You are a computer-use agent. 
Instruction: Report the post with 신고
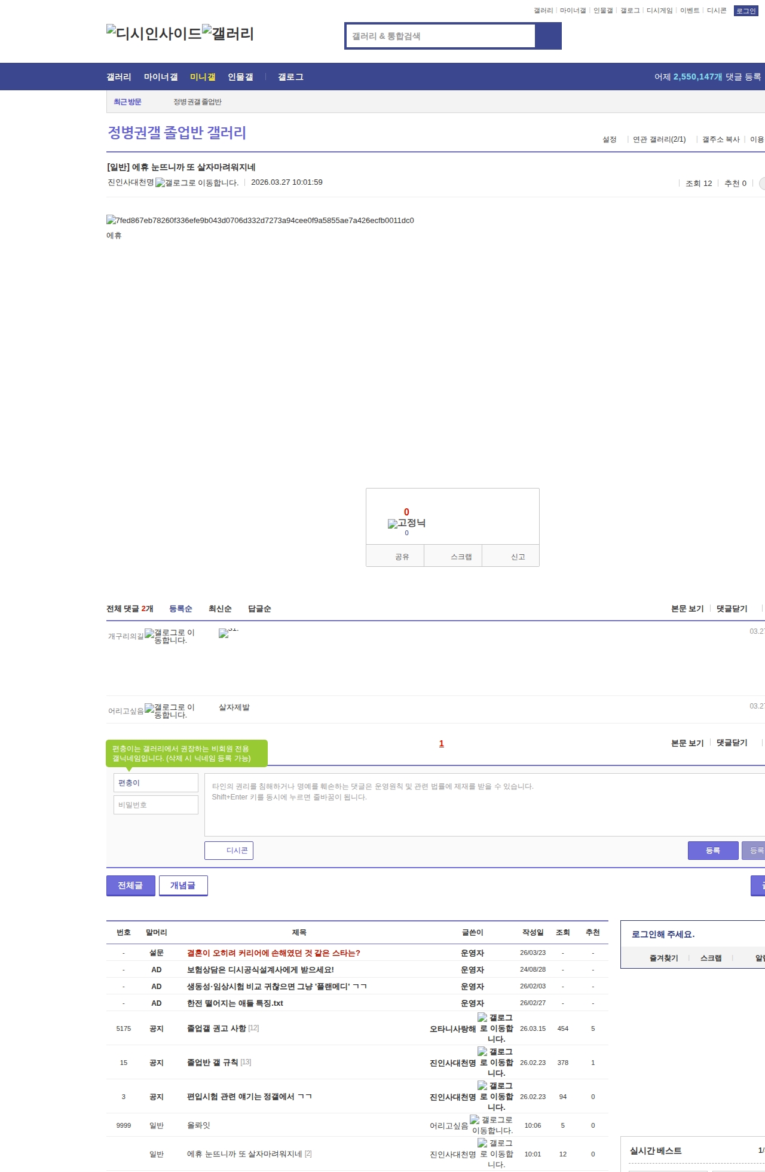click(x=511, y=556)
